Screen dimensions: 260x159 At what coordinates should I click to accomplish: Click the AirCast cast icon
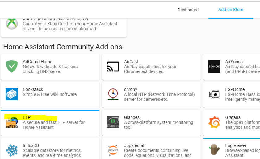pyautogui.click(x=113, y=67)
